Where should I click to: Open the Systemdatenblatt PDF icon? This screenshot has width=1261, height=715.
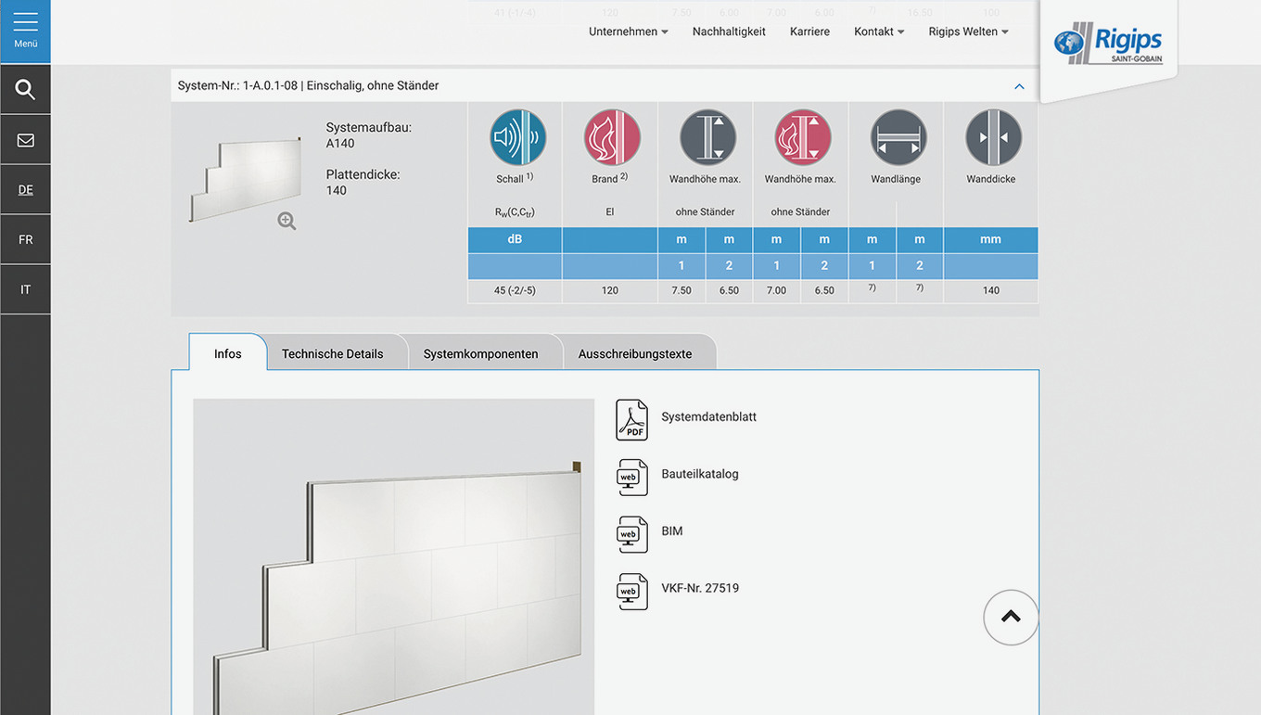tap(631, 419)
